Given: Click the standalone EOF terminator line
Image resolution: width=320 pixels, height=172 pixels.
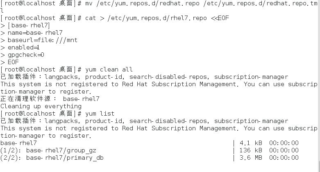Looking at the screenshot, I should [13, 62].
